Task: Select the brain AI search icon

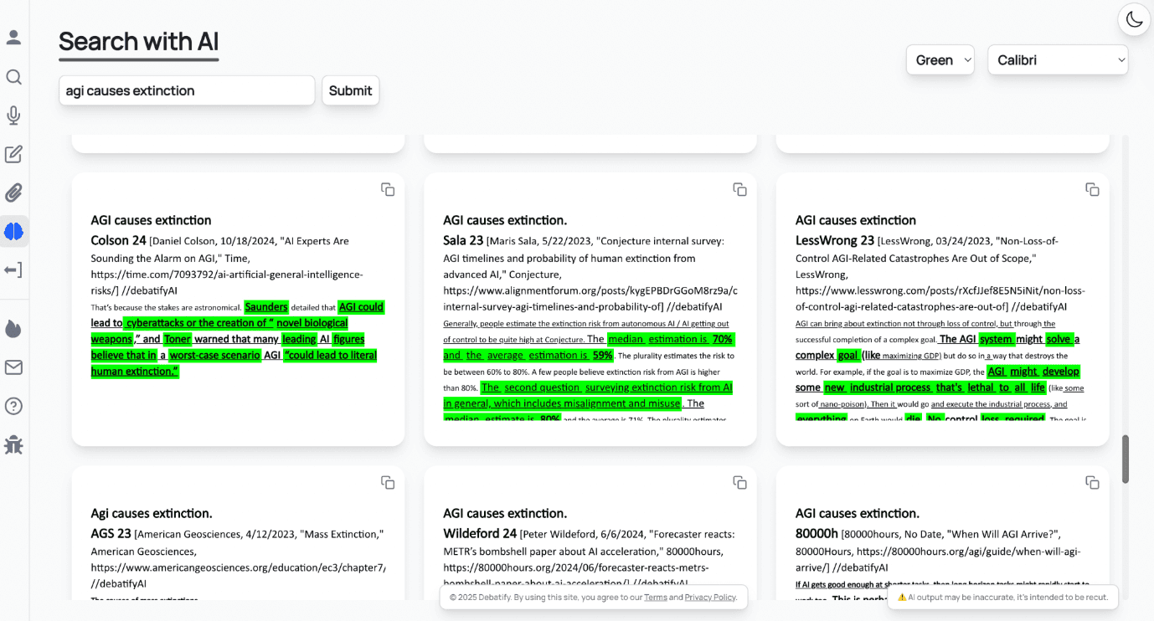Action: [13, 231]
